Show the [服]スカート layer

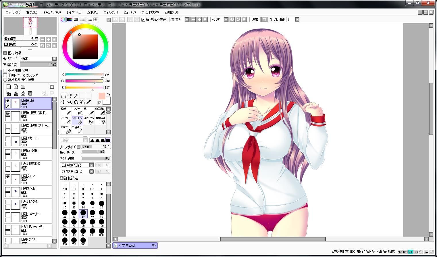pyautogui.click(x=7, y=139)
